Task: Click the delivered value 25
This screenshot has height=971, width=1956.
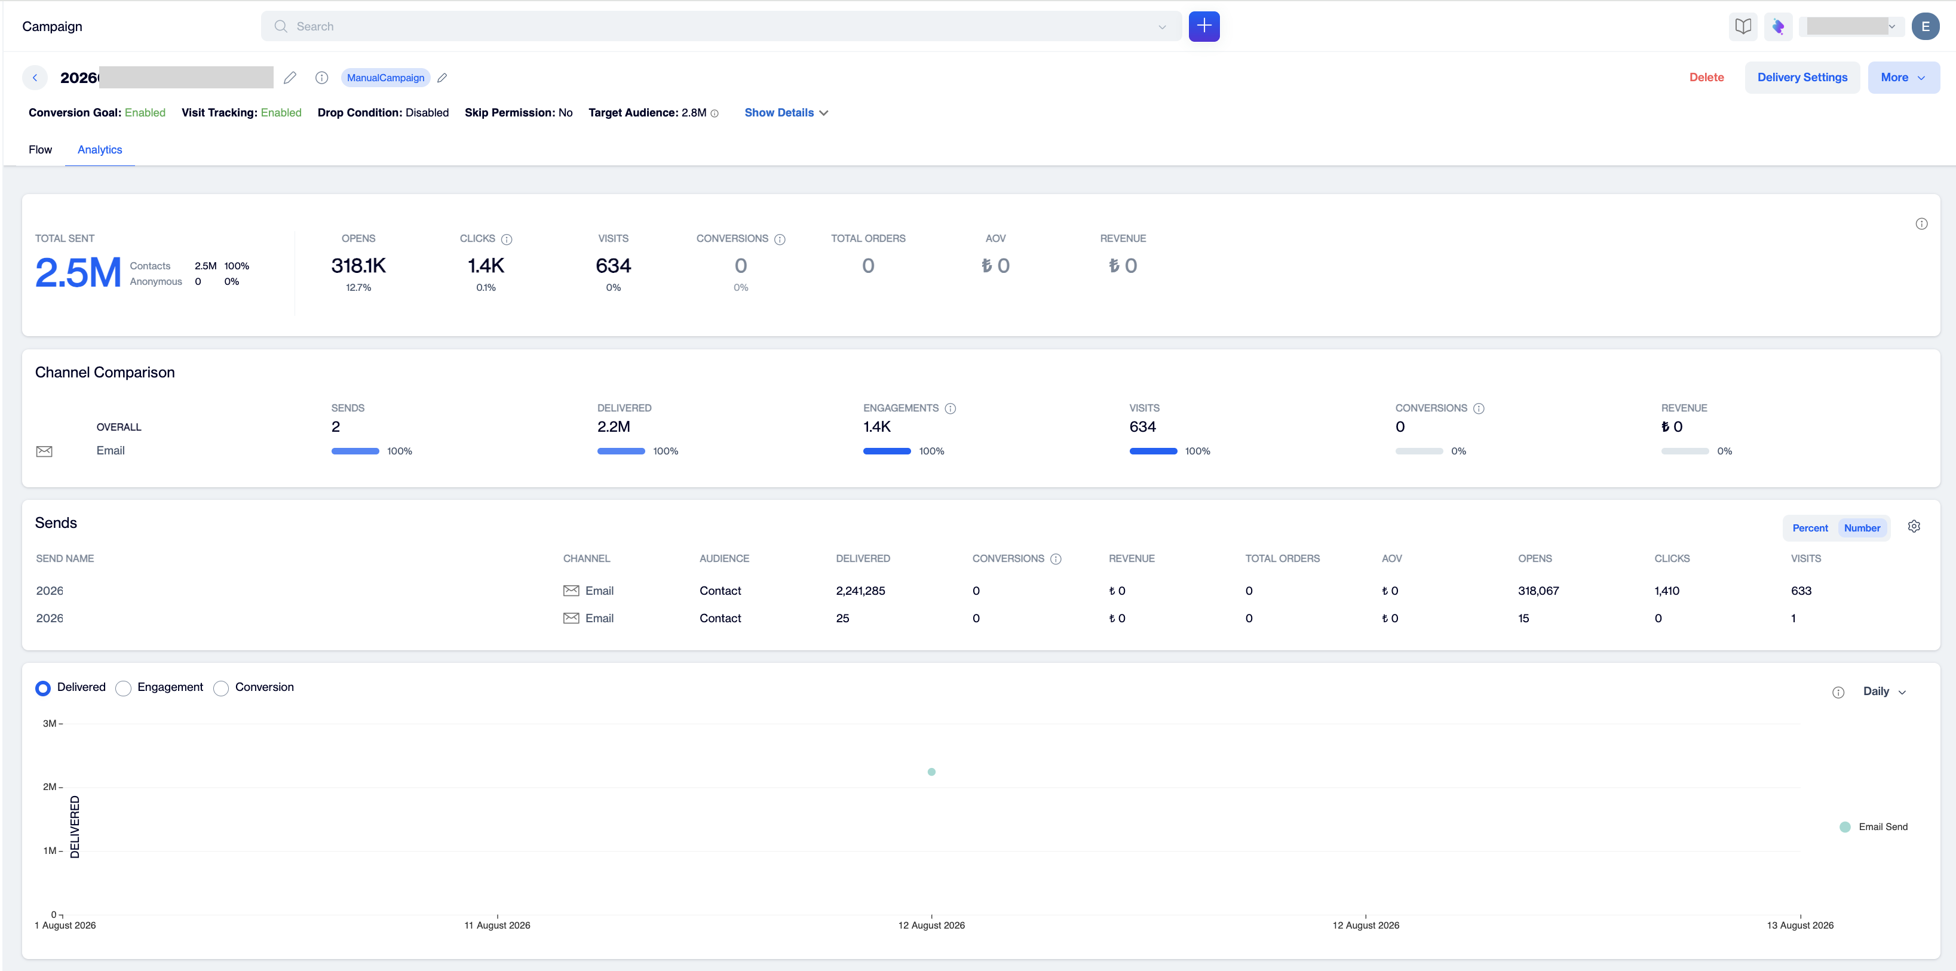Action: pyautogui.click(x=843, y=618)
